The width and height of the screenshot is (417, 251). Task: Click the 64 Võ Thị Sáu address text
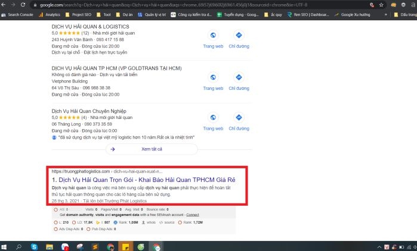click(x=65, y=87)
